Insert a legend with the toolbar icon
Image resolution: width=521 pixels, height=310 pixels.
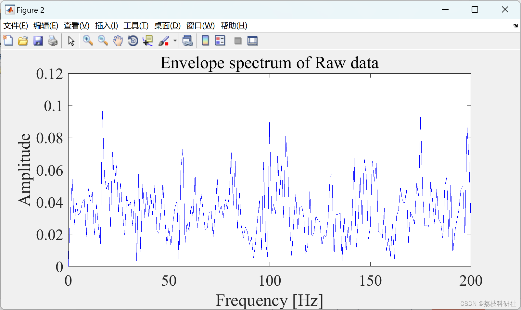[x=220, y=41]
